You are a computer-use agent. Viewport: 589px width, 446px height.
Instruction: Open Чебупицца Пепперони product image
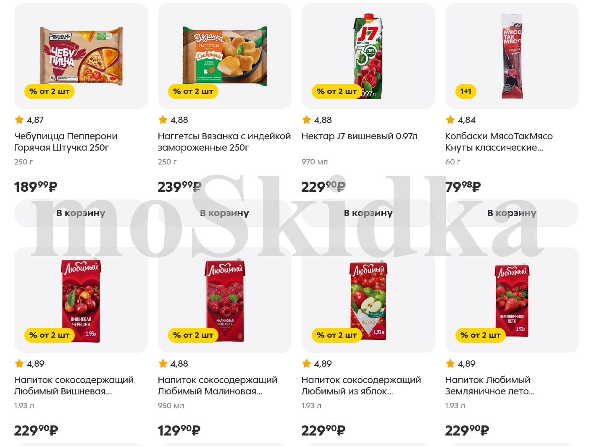pos(81,56)
